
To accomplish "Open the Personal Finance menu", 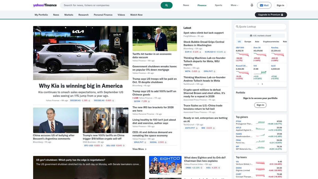I will (103, 15).
